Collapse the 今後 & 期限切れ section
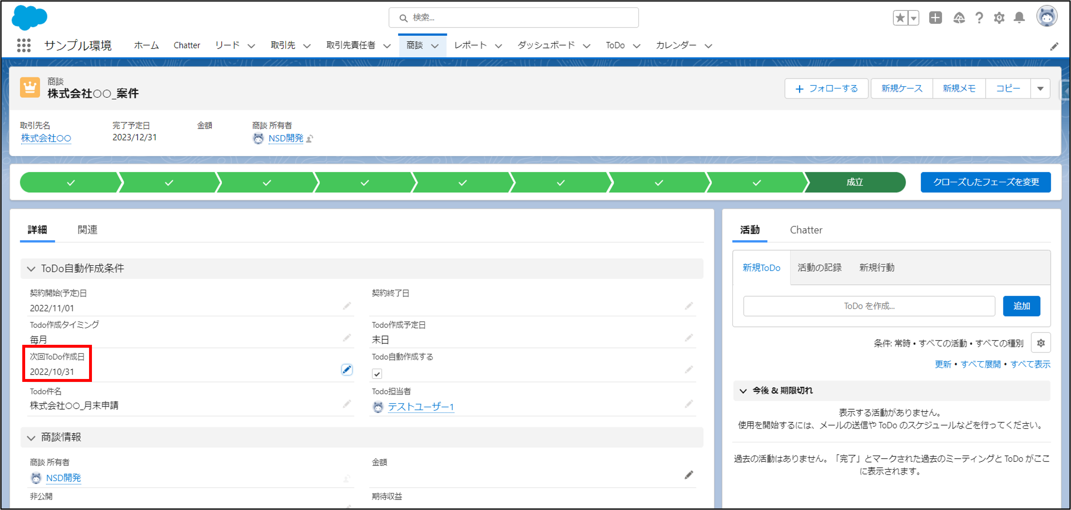1071x510 pixels. click(x=743, y=391)
